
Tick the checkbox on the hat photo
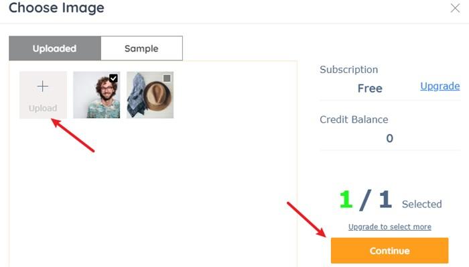pyautogui.click(x=167, y=78)
